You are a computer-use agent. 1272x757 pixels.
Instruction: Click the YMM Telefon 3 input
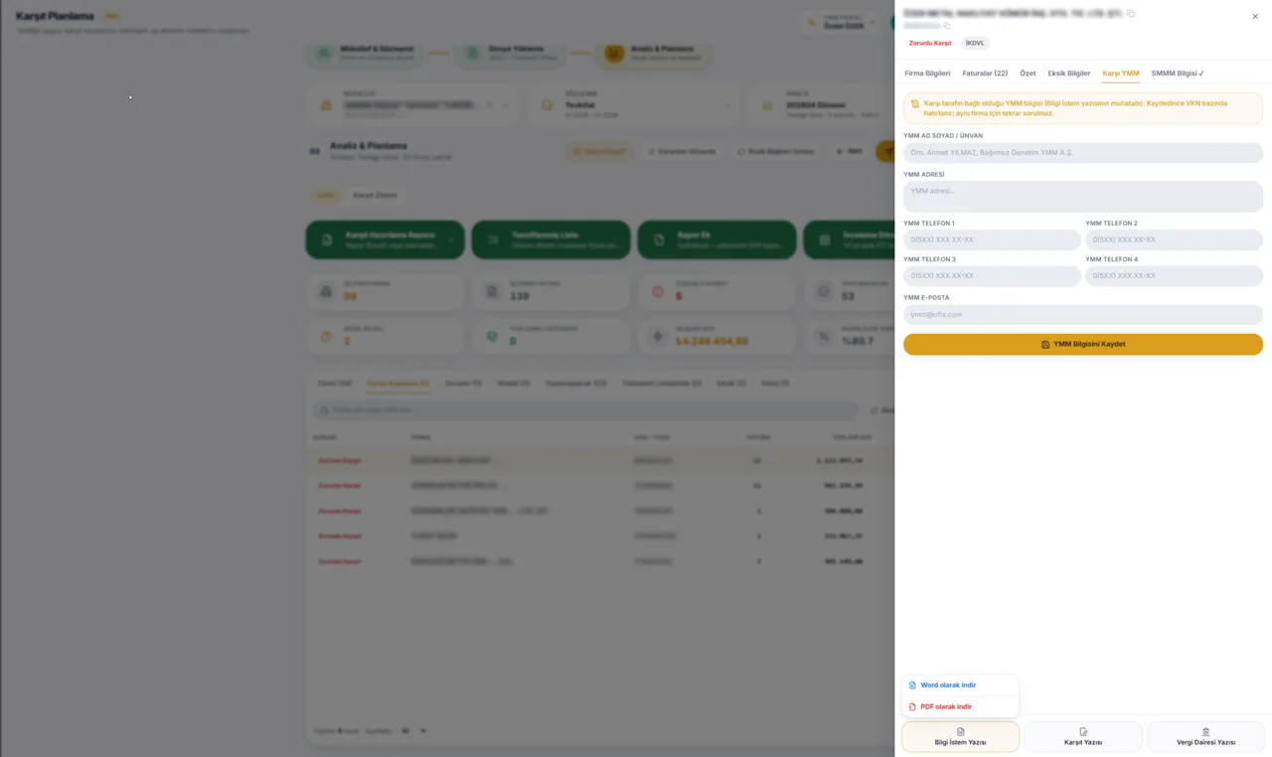(x=992, y=276)
